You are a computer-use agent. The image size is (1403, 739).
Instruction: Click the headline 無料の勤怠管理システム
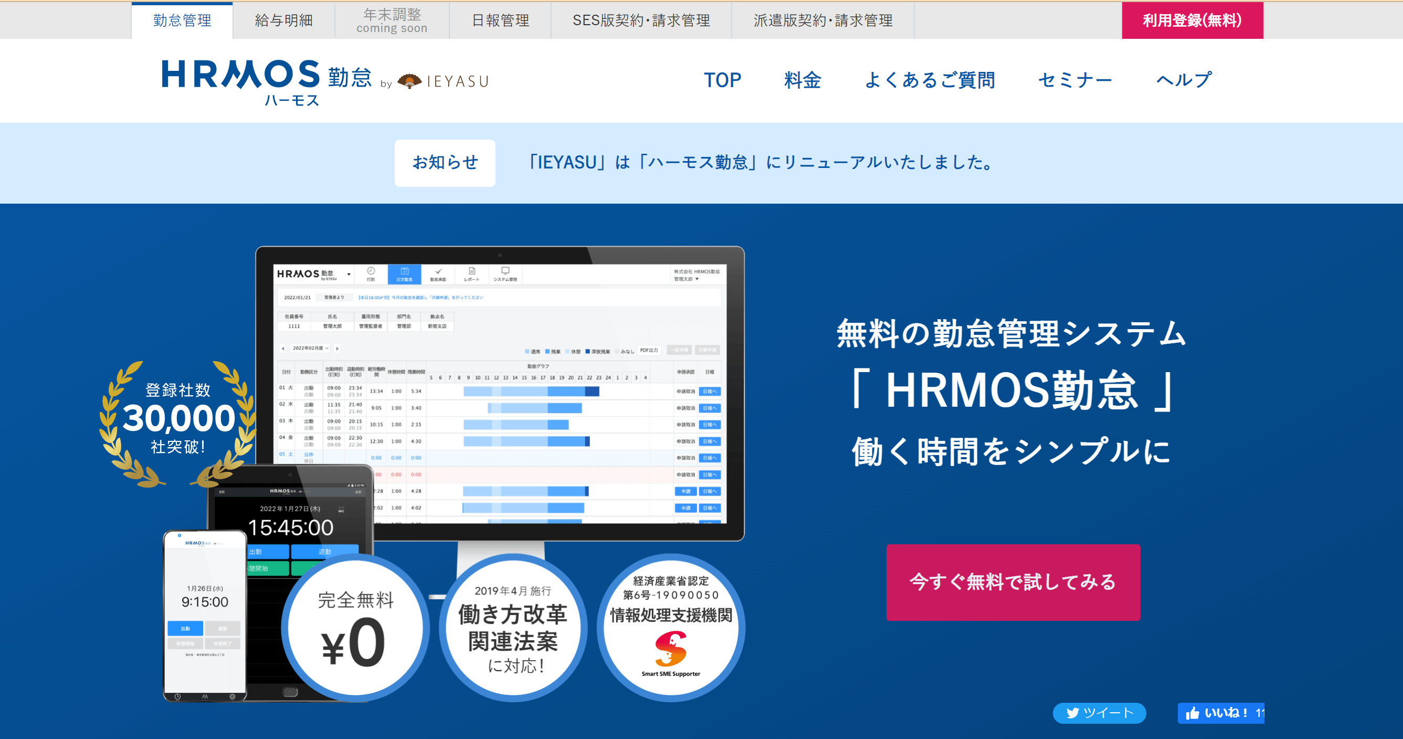click(1011, 333)
